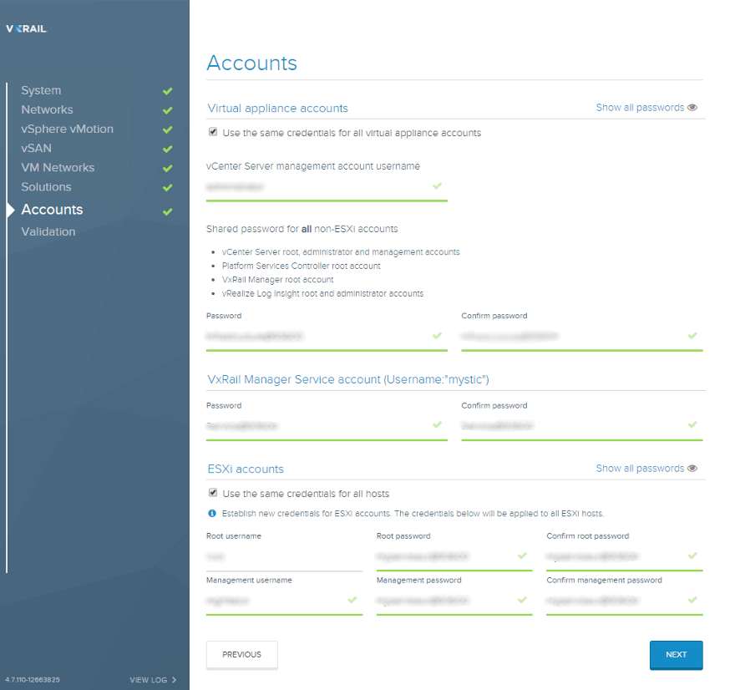Image resolution: width=735 pixels, height=690 pixels.
Task: Click the vCenter Server management username field
Action: tap(317, 187)
